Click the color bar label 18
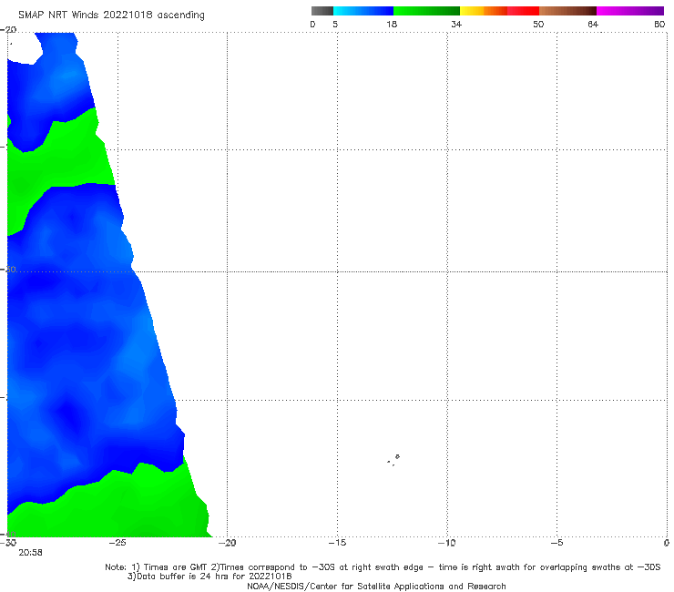The image size is (674, 592). (x=392, y=25)
